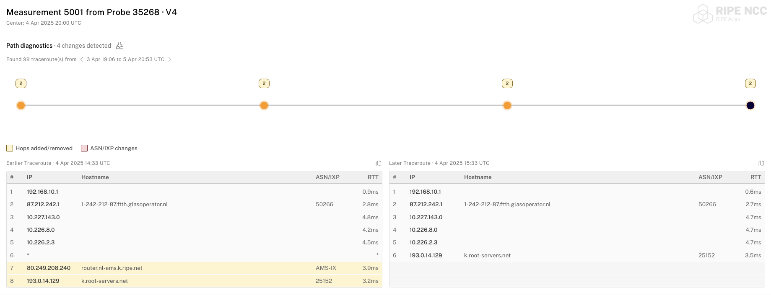The height and width of the screenshot is (295, 771).
Task: Click the badge above the first timeline marker
Action: point(21,83)
